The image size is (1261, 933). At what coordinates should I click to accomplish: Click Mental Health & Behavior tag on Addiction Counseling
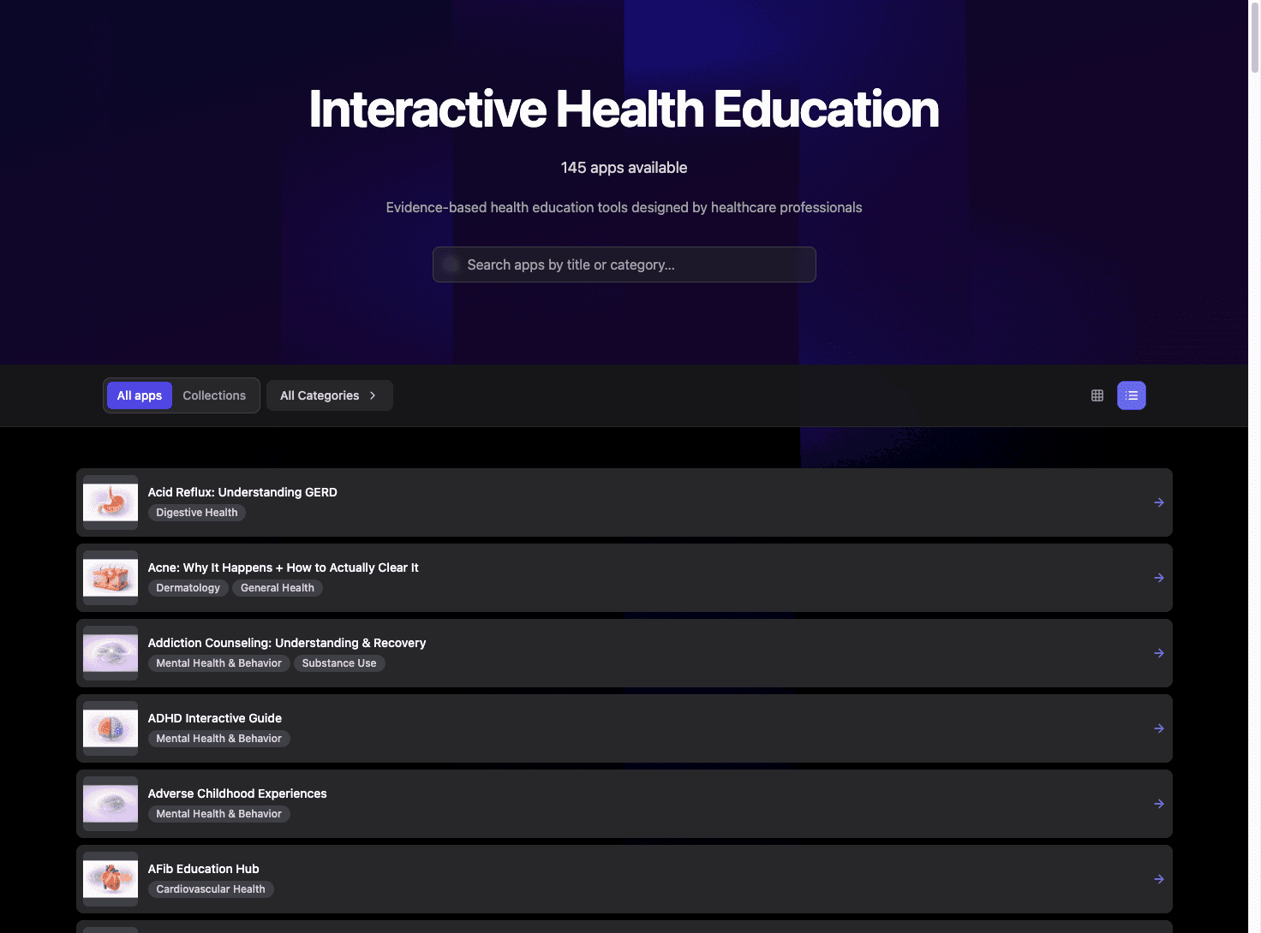coord(219,663)
